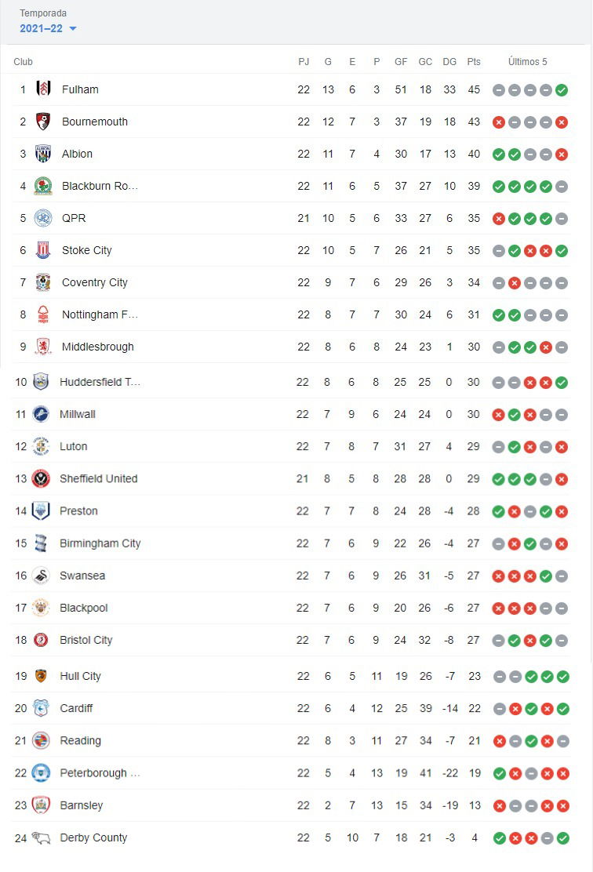Open the Peterborough team row
This screenshot has height=872, width=593.
tap(291, 773)
